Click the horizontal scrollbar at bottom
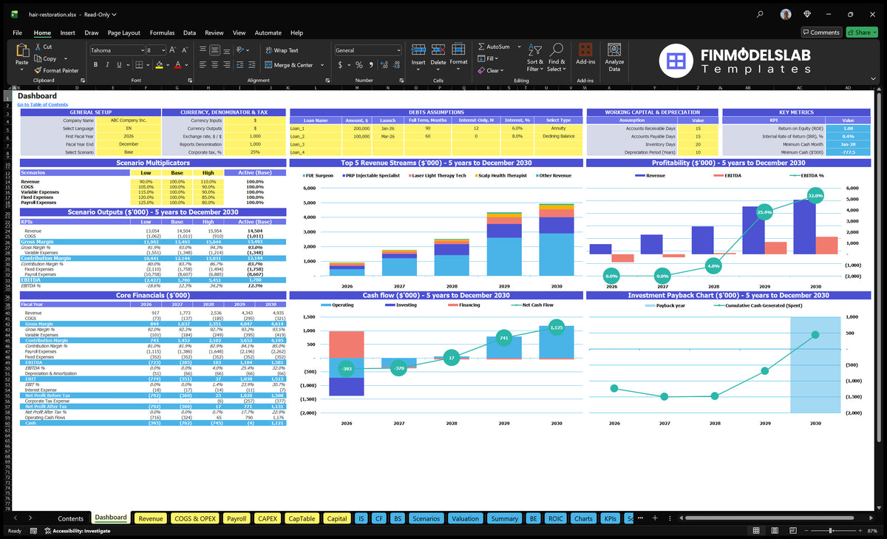887x539 pixels. [769, 518]
